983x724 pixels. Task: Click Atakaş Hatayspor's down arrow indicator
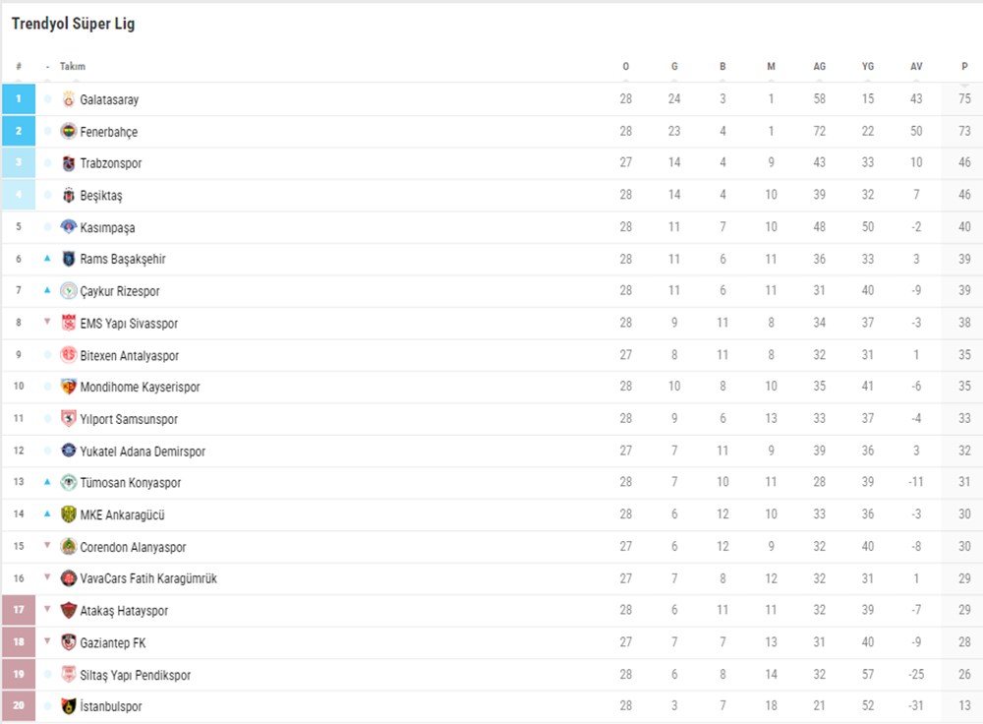pos(47,610)
